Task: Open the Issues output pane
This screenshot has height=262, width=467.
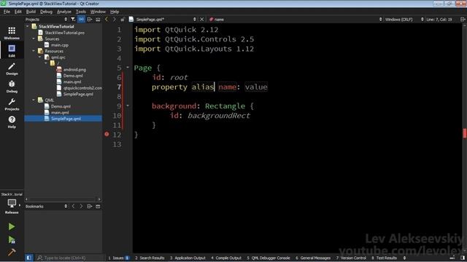Action: coord(119,258)
